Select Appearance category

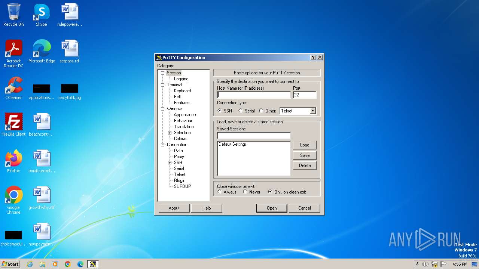[x=185, y=115]
